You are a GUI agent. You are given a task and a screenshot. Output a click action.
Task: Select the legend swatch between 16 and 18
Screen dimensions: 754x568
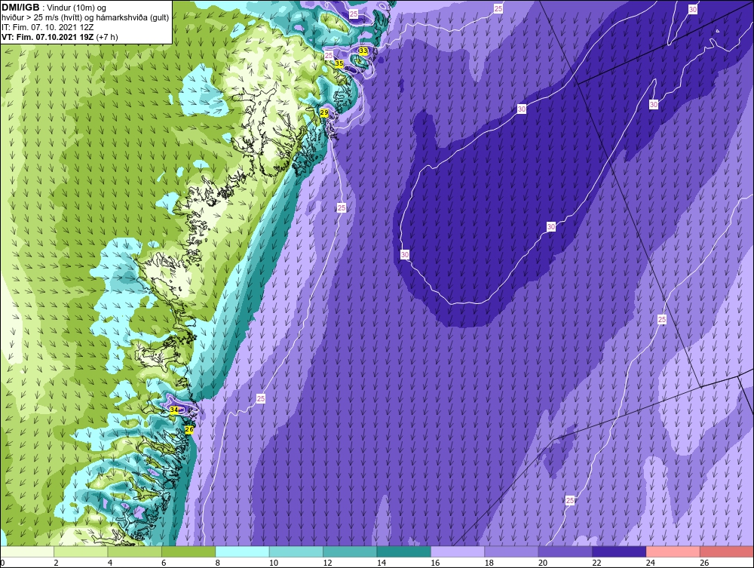pos(458,551)
